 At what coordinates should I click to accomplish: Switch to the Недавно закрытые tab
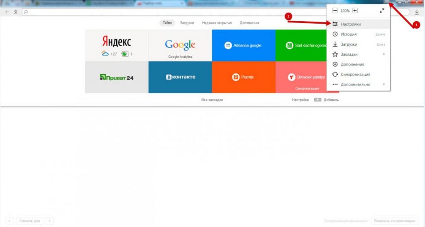[217, 23]
